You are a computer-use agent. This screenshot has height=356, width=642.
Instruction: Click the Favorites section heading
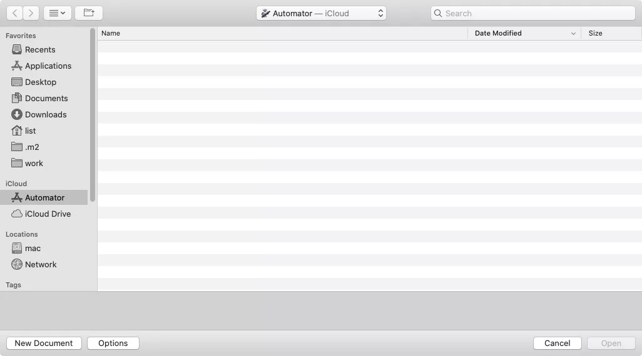[21, 36]
